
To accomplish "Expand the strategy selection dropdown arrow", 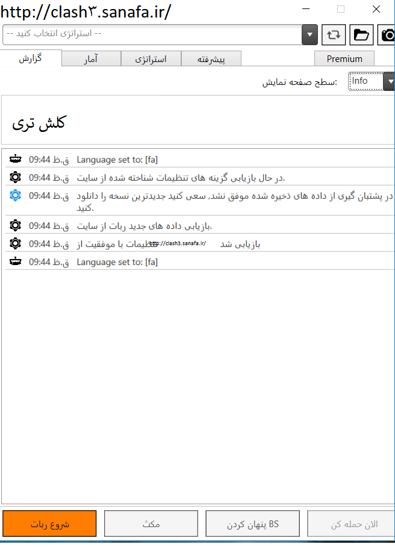I will [x=309, y=34].
